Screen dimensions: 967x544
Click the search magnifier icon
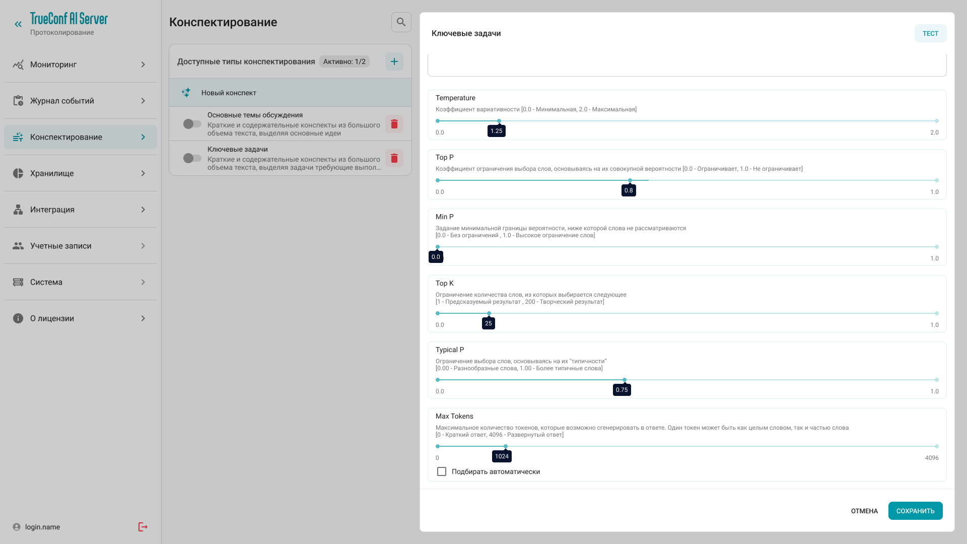pyautogui.click(x=401, y=22)
